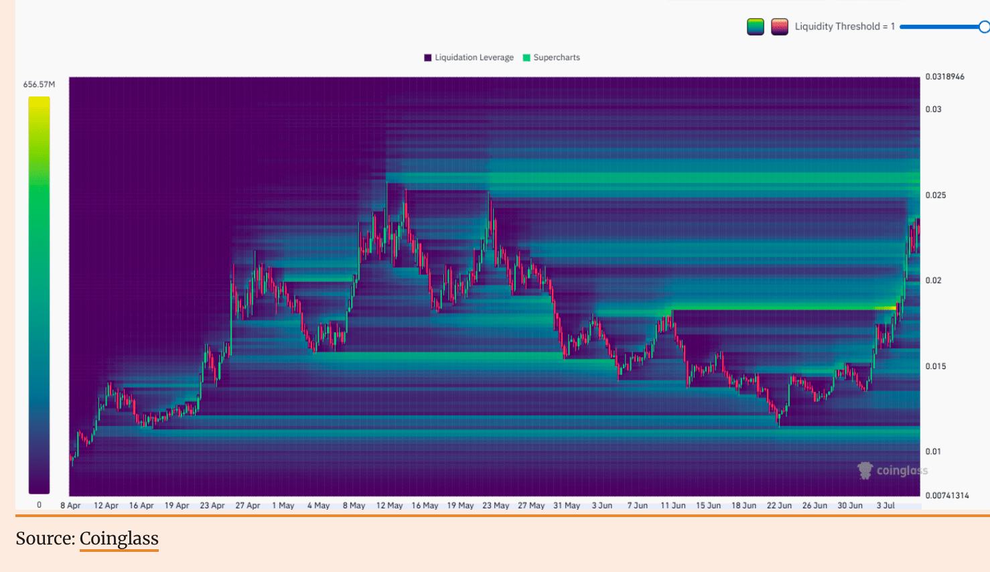Click the 0 label below color scale
990x572 pixels.
pos(39,505)
